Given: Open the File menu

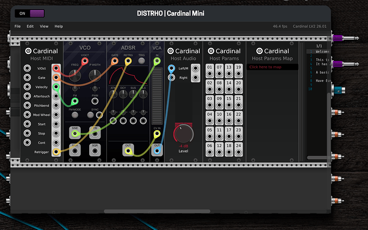Looking at the screenshot, I should (18, 26).
